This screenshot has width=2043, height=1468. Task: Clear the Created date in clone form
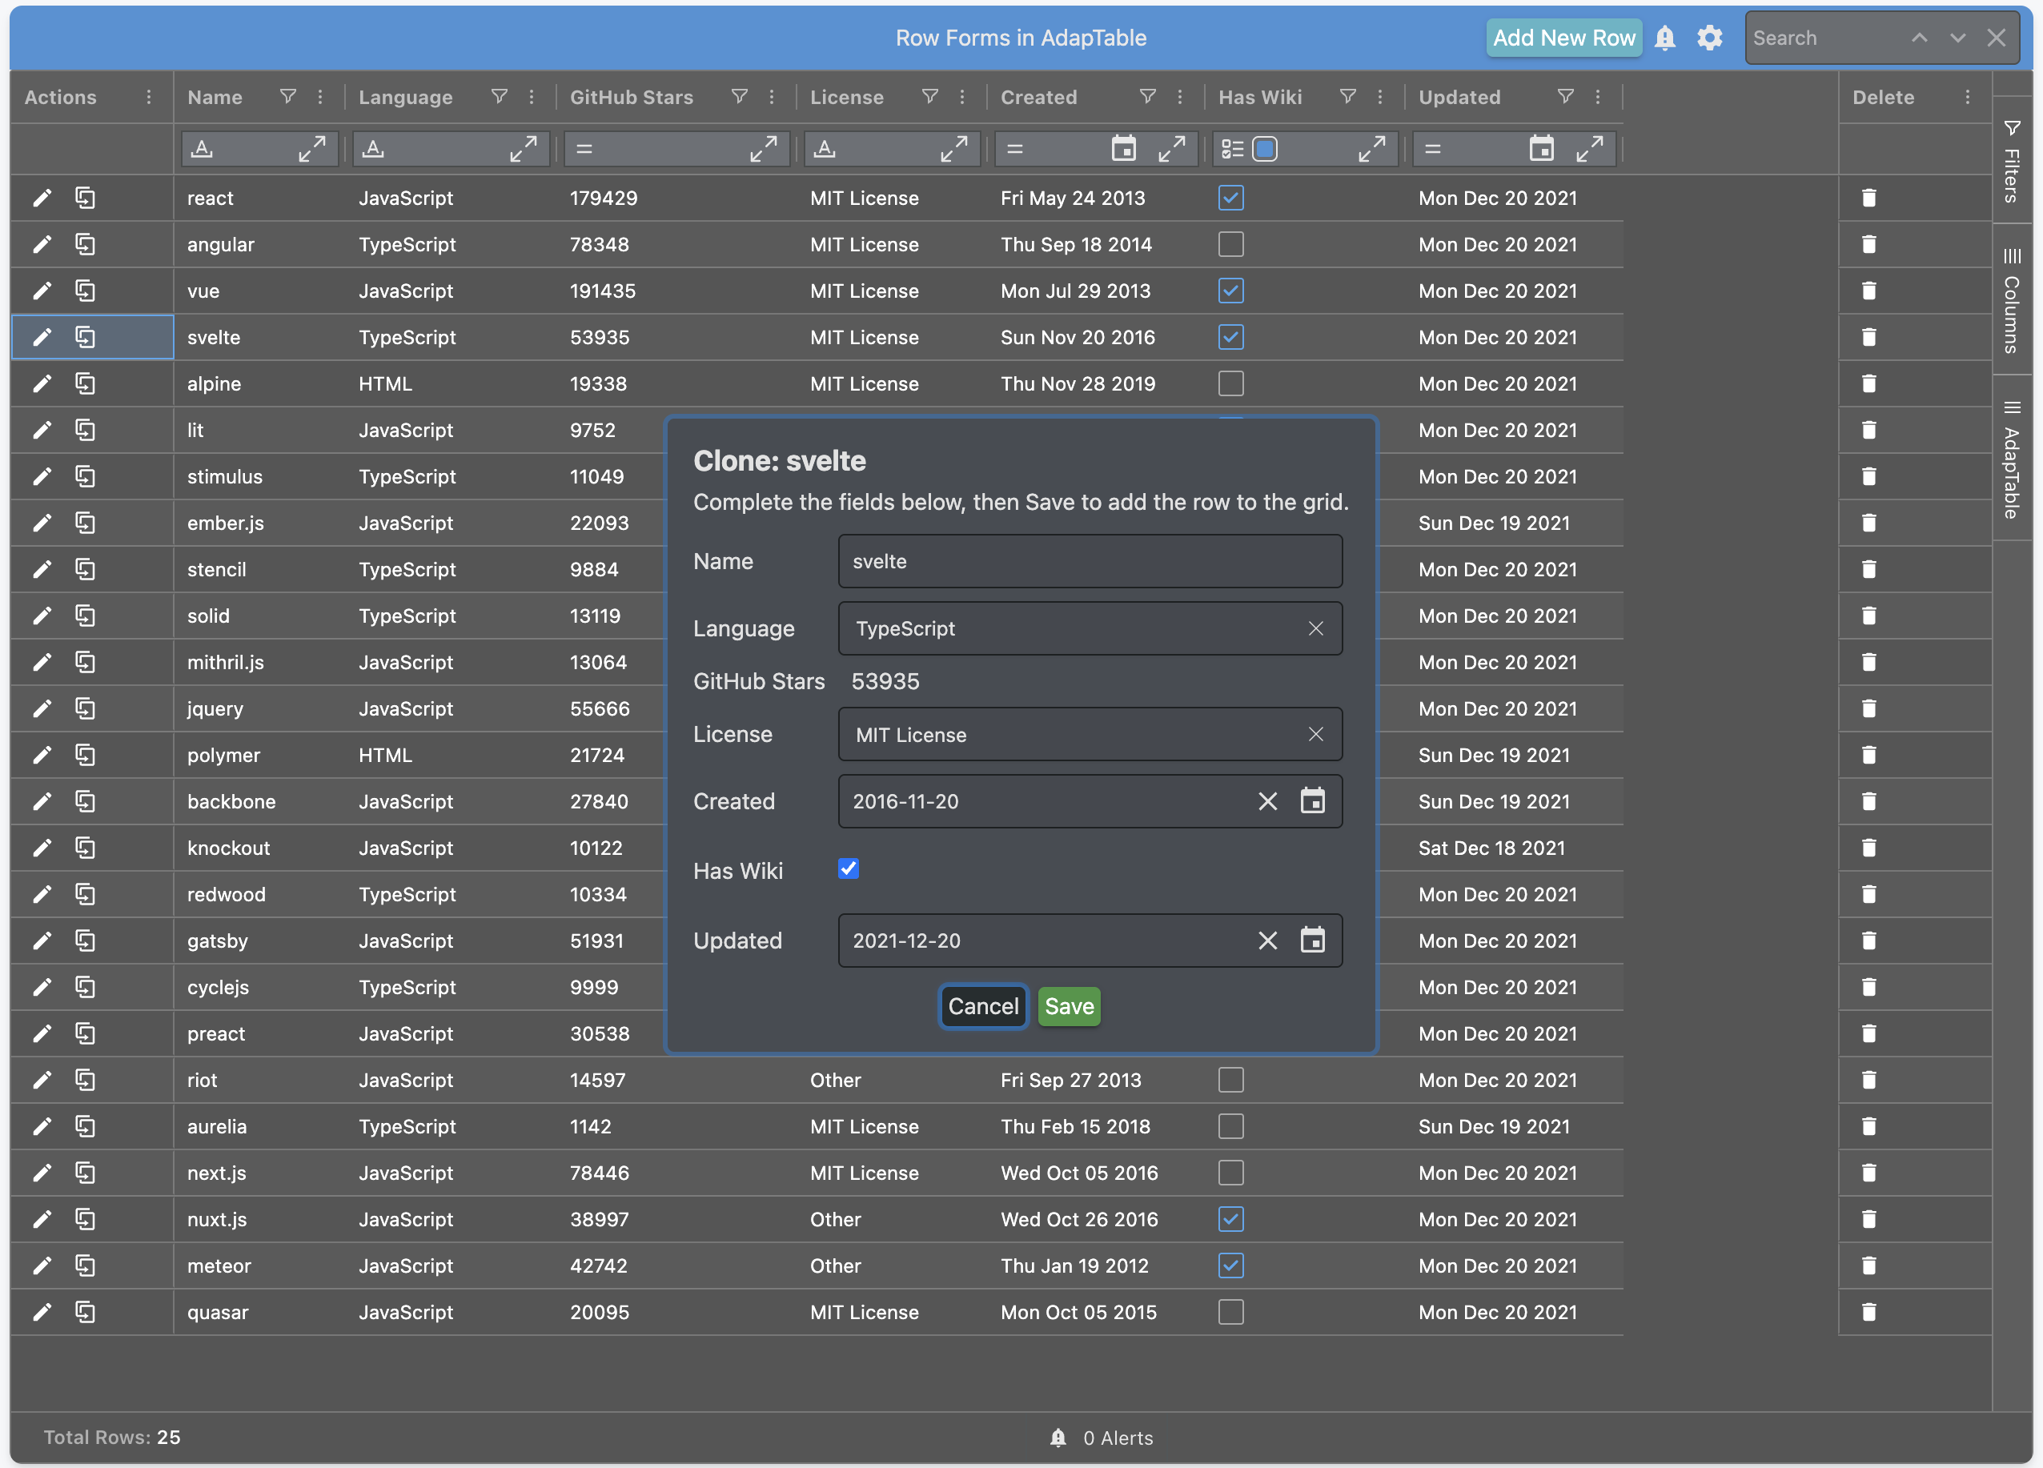point(1267,800)
